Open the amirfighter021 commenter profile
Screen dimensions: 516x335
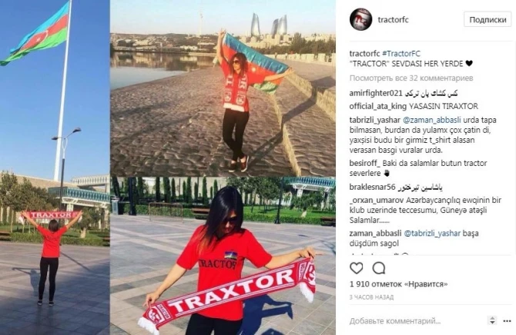tap(376, 93)
